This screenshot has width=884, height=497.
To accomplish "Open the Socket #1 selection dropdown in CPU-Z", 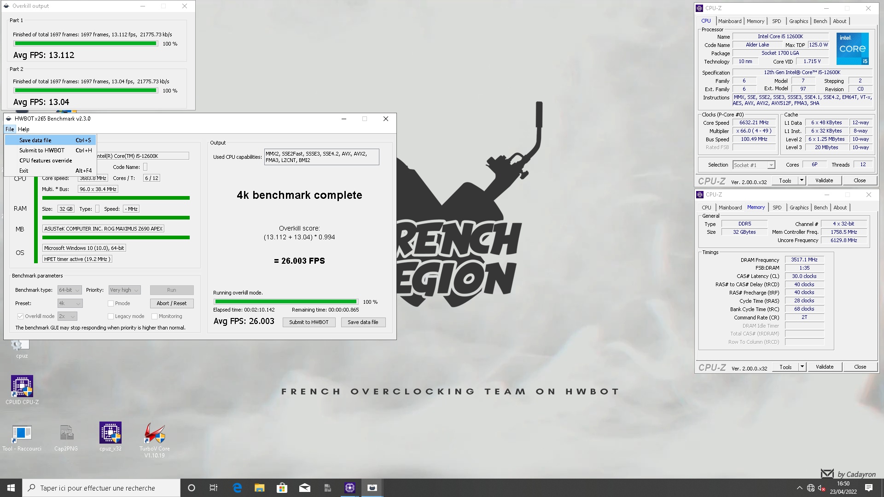I will 754,165.
